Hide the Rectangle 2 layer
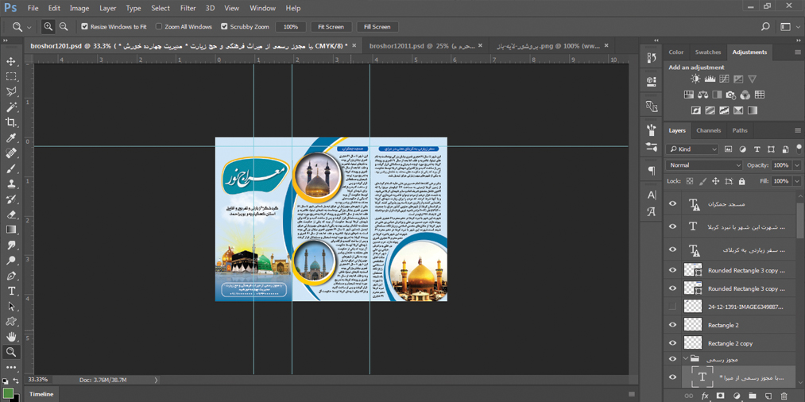805x402 pixels. pos(672,325)
